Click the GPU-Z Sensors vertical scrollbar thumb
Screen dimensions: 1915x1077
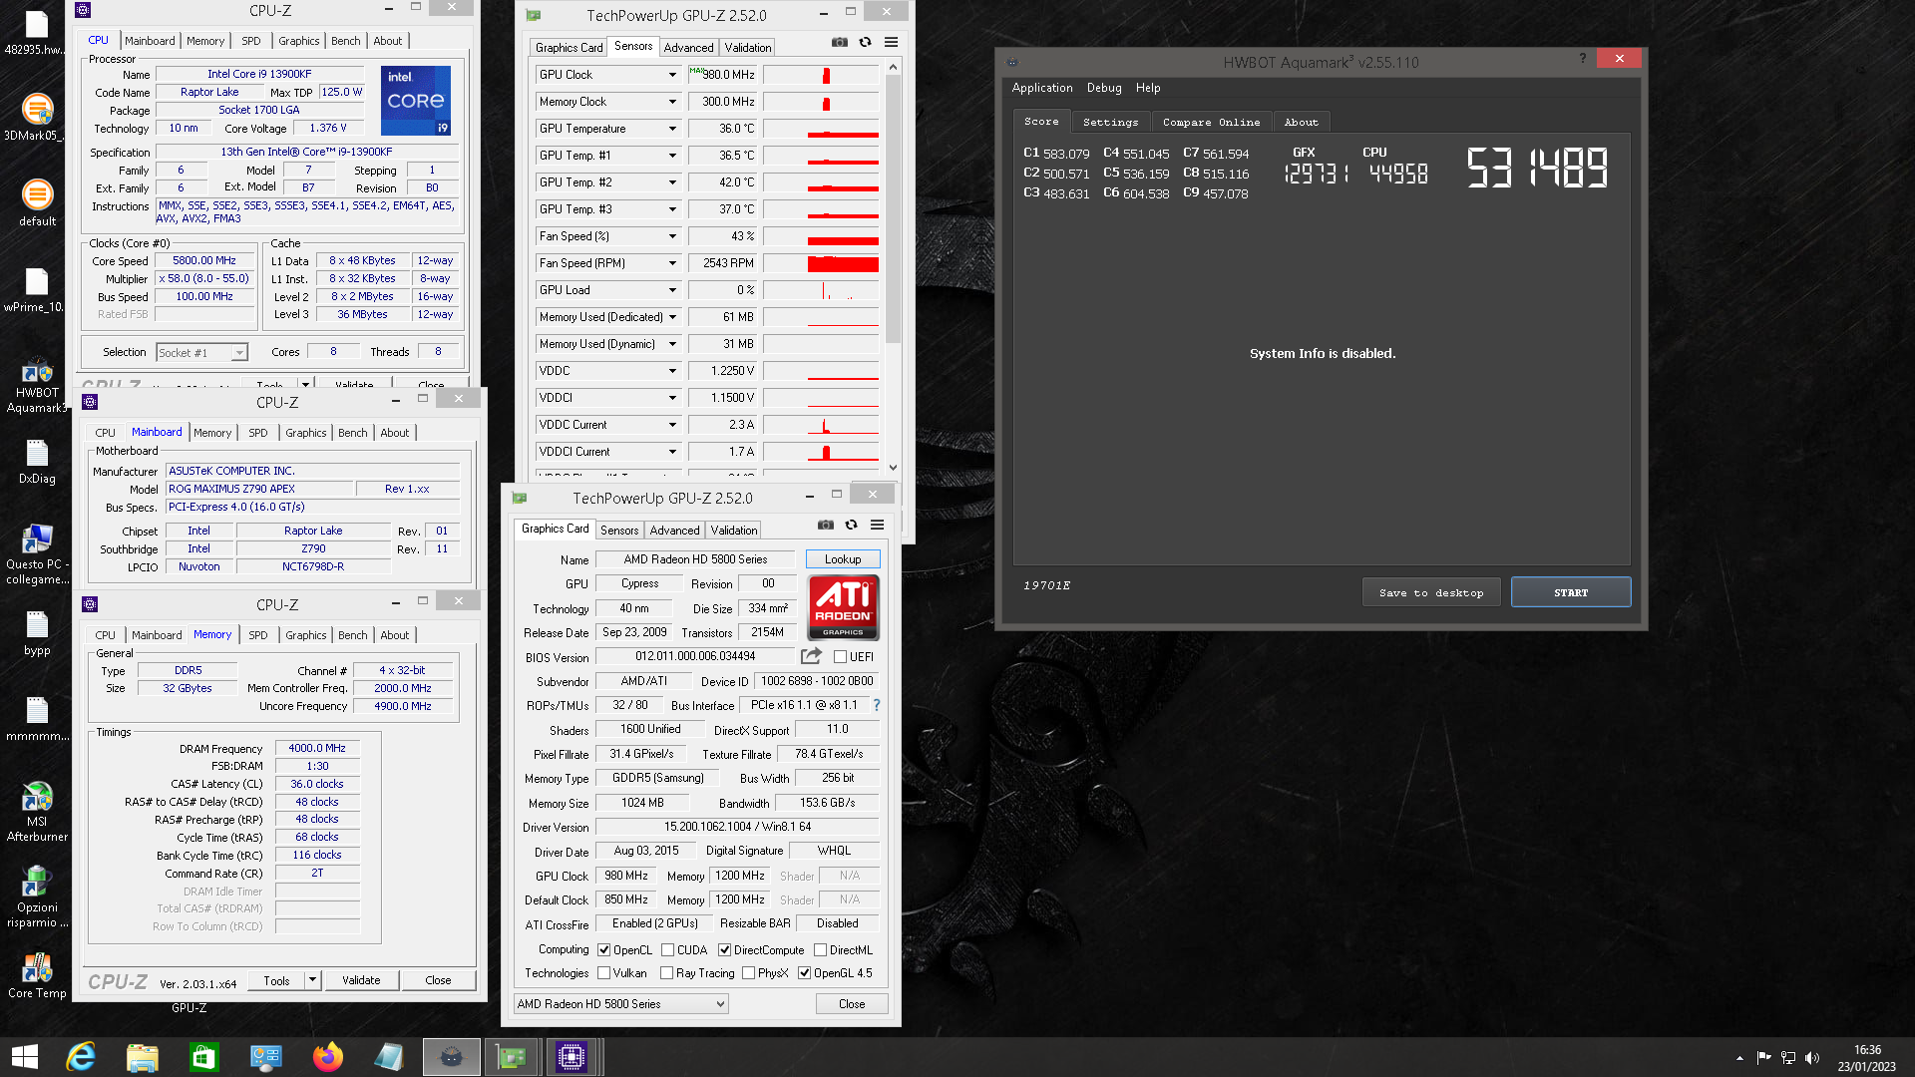click(893, 209)
